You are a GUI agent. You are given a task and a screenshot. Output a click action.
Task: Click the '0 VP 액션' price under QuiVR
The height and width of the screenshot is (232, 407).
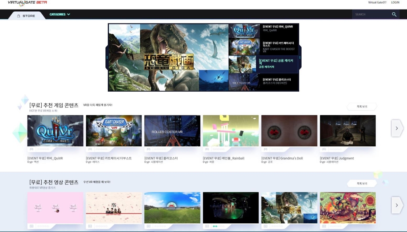click(33, 162)
